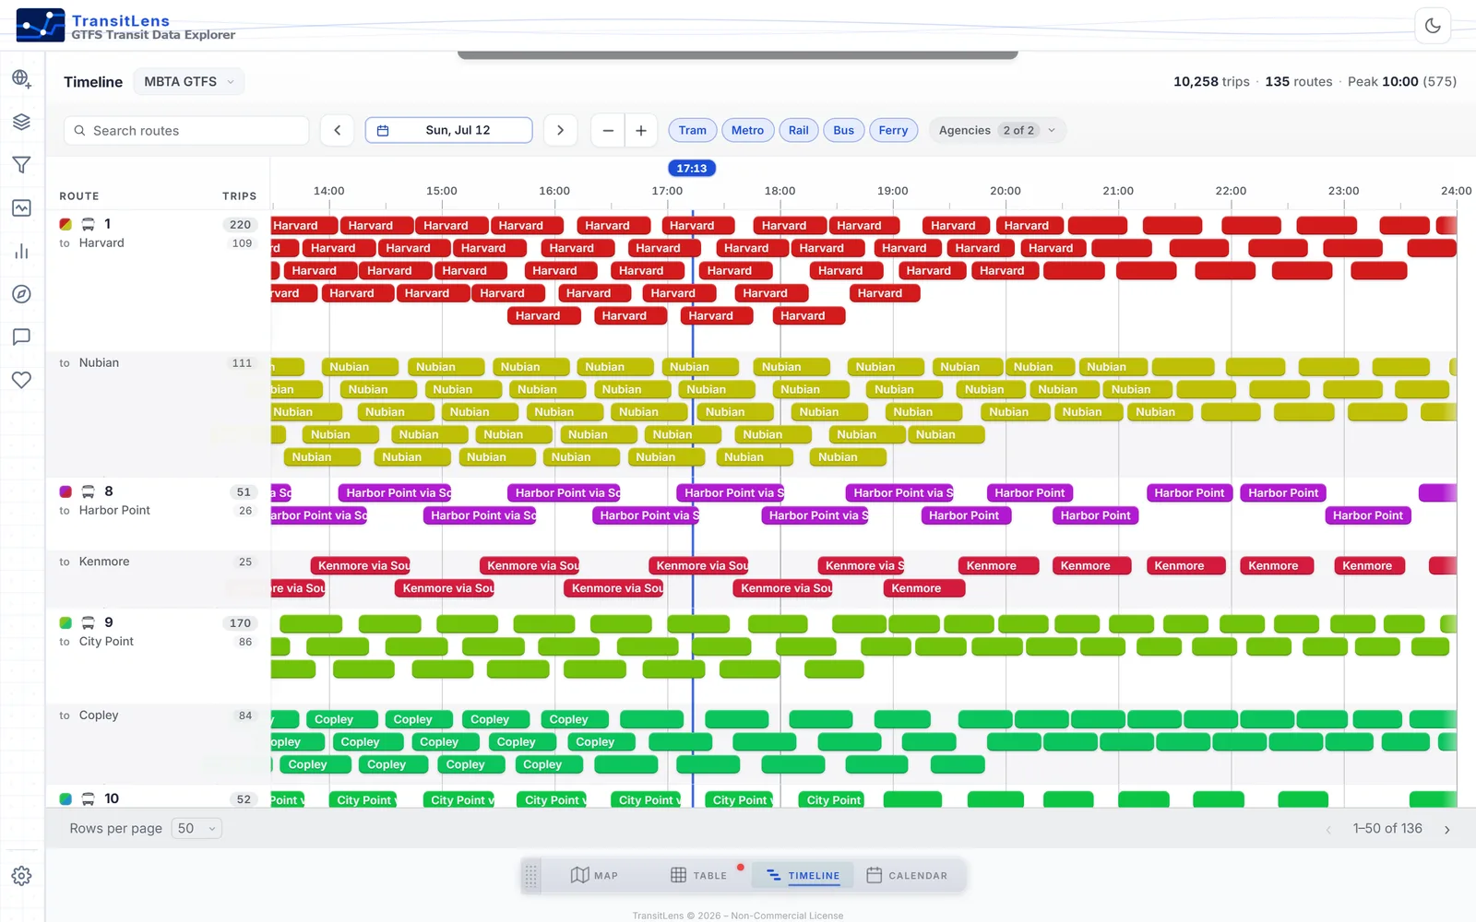Click the route 1 red color swatch
1476x922 pixels.
click(65, 224)
